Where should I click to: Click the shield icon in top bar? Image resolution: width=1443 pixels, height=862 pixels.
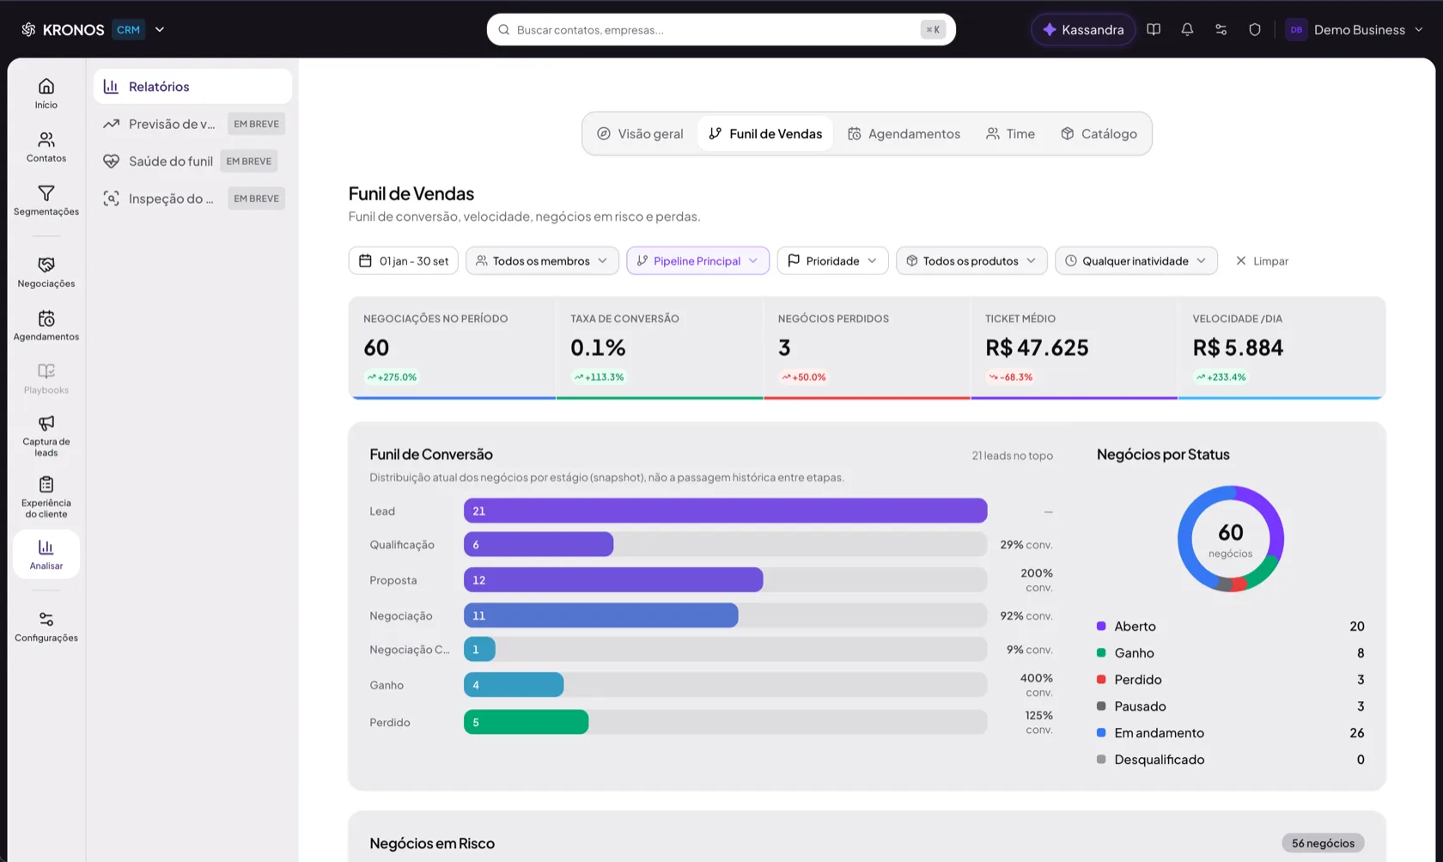(x=1255, y=29)
